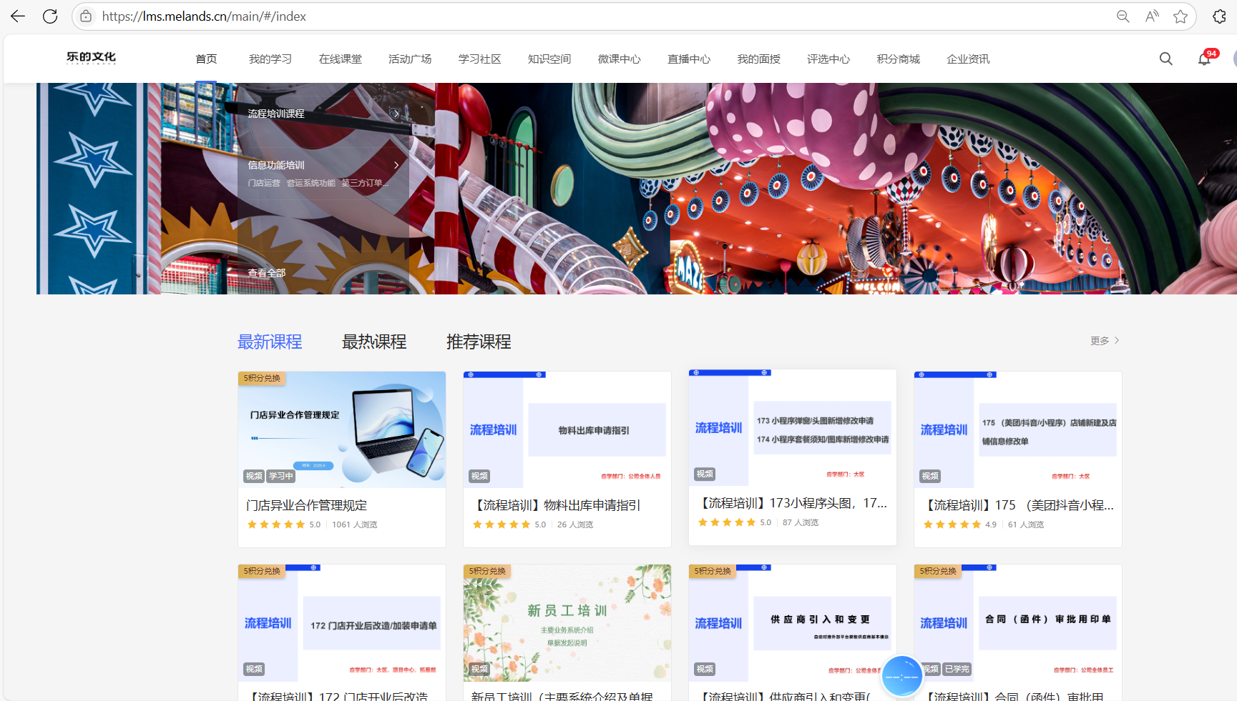Open the browser extensions puzzle icon
Viewport: 1237px width, 701px height.
(1219, 16)
